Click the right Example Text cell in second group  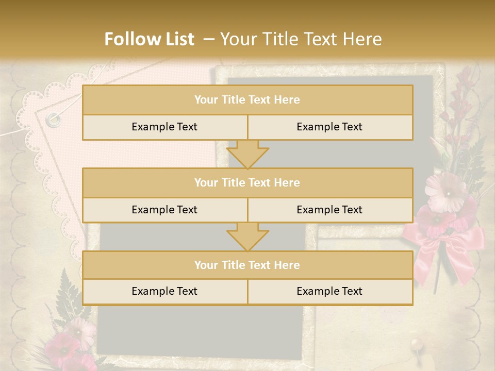(329, 210)
